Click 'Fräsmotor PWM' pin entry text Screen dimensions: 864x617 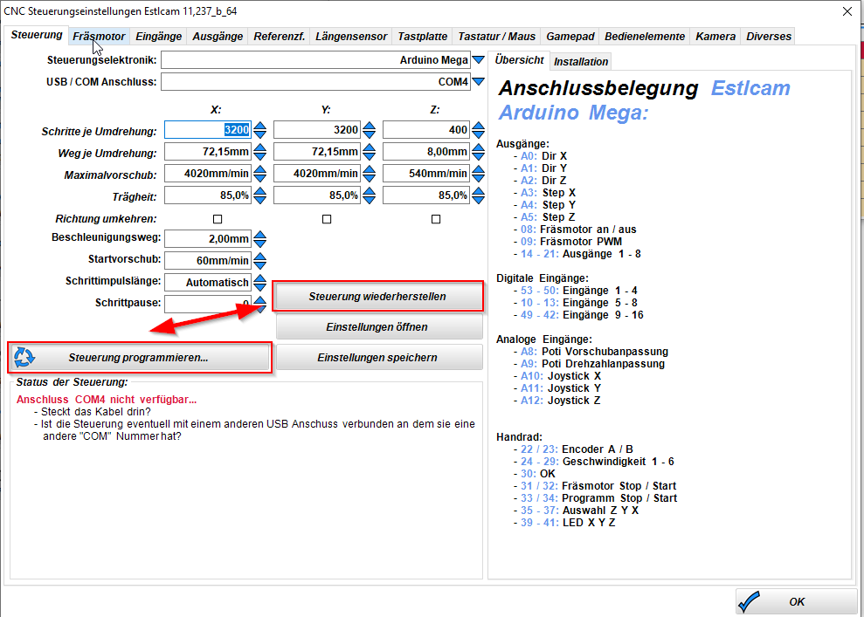click(581, 242)
